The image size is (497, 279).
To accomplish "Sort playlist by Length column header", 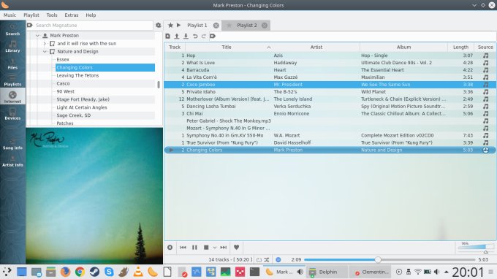I will (460, 47).
